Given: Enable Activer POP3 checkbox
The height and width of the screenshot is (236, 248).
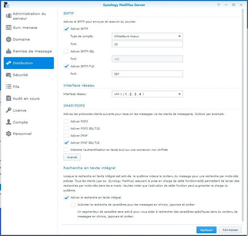Looking at the screenshot, I should (66, 121).
